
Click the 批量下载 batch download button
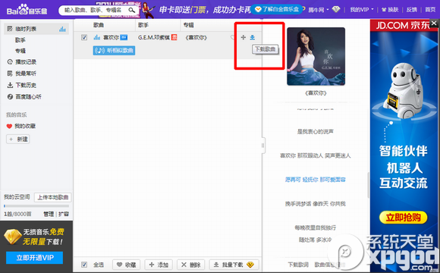[x=234, y=265]
